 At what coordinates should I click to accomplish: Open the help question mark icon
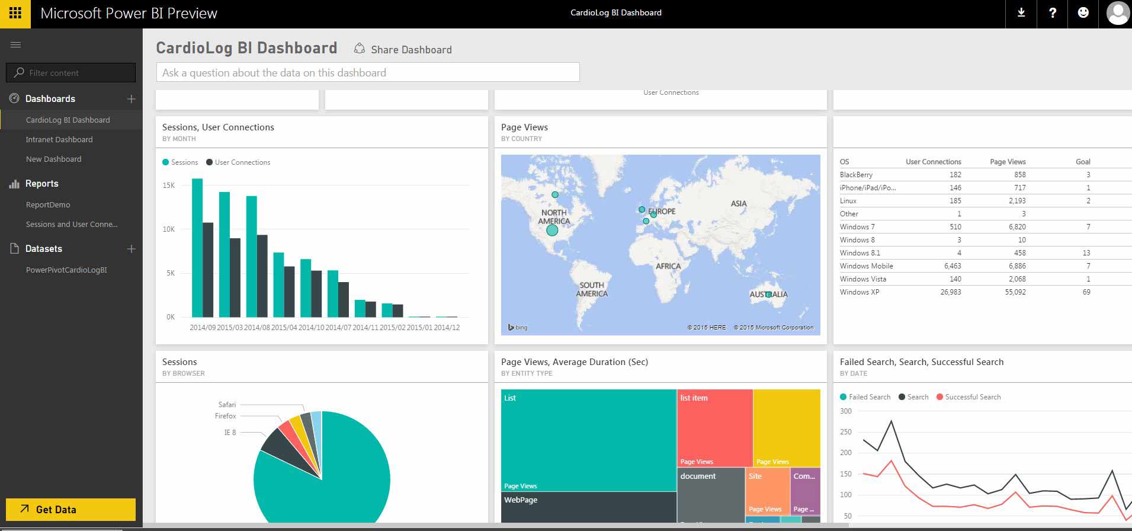coord(1052,13)
